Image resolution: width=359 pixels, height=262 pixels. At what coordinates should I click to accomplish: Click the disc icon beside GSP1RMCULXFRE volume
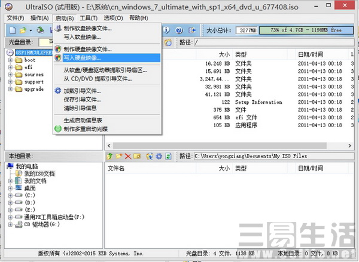click(x=10, y=53)
